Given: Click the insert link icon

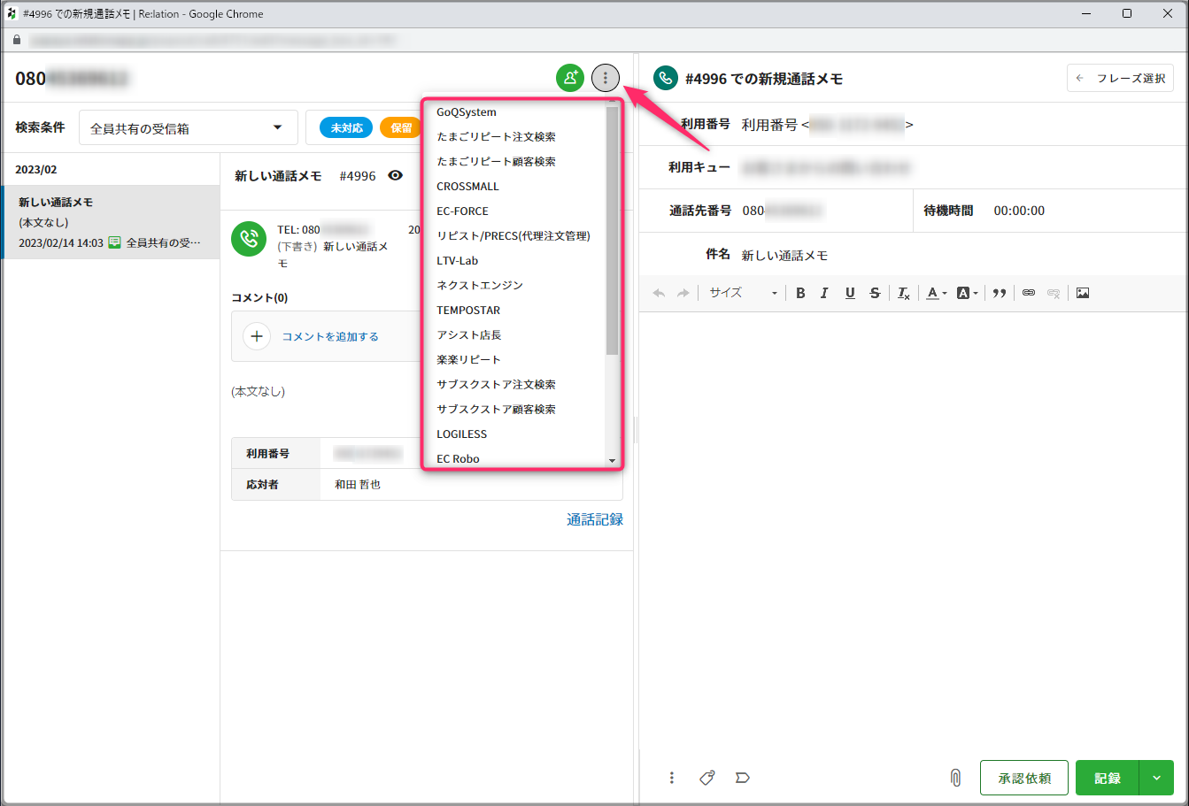Looking at the screenshot, I should [x=1028, y=293].
